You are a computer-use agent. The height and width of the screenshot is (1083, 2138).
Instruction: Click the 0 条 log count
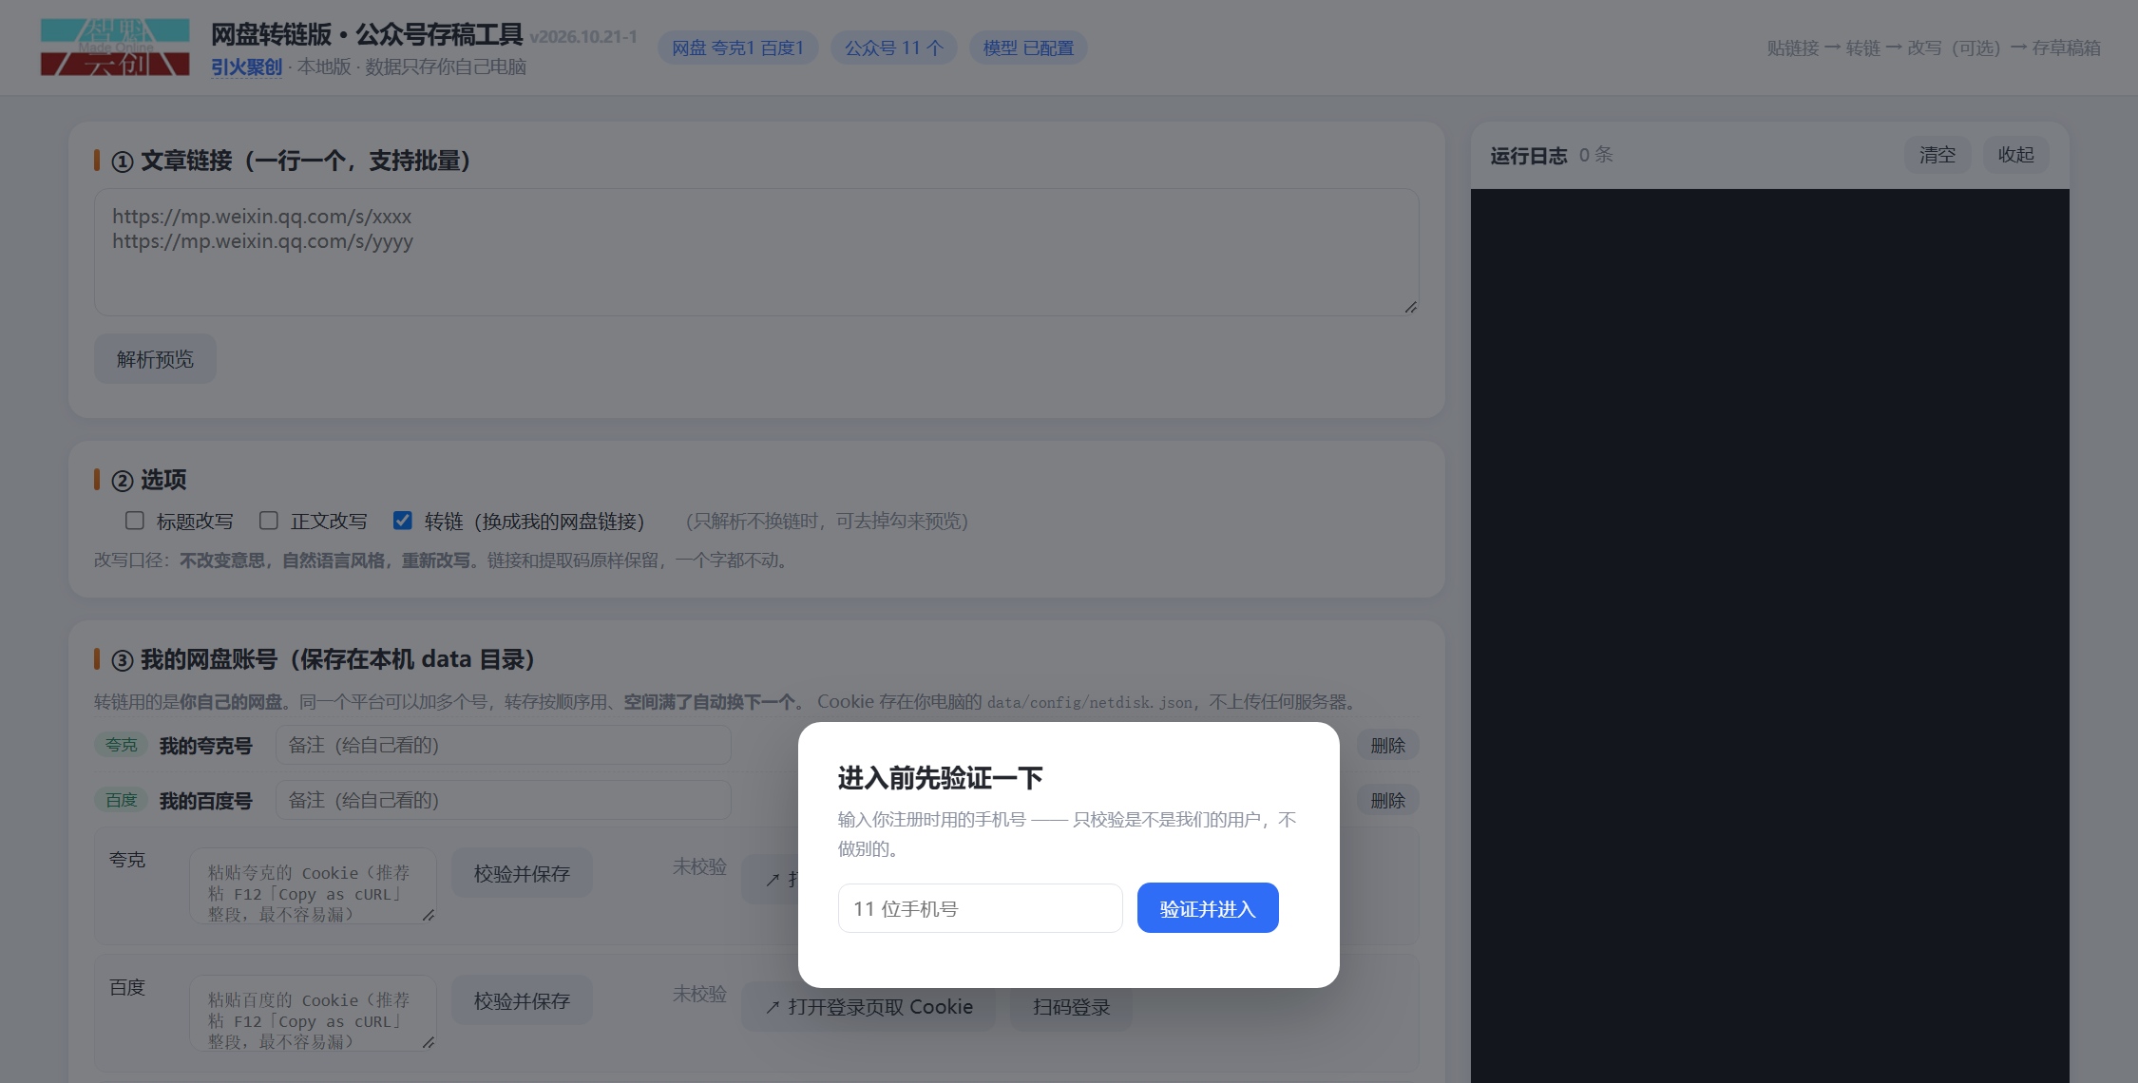coord(1596,155)
